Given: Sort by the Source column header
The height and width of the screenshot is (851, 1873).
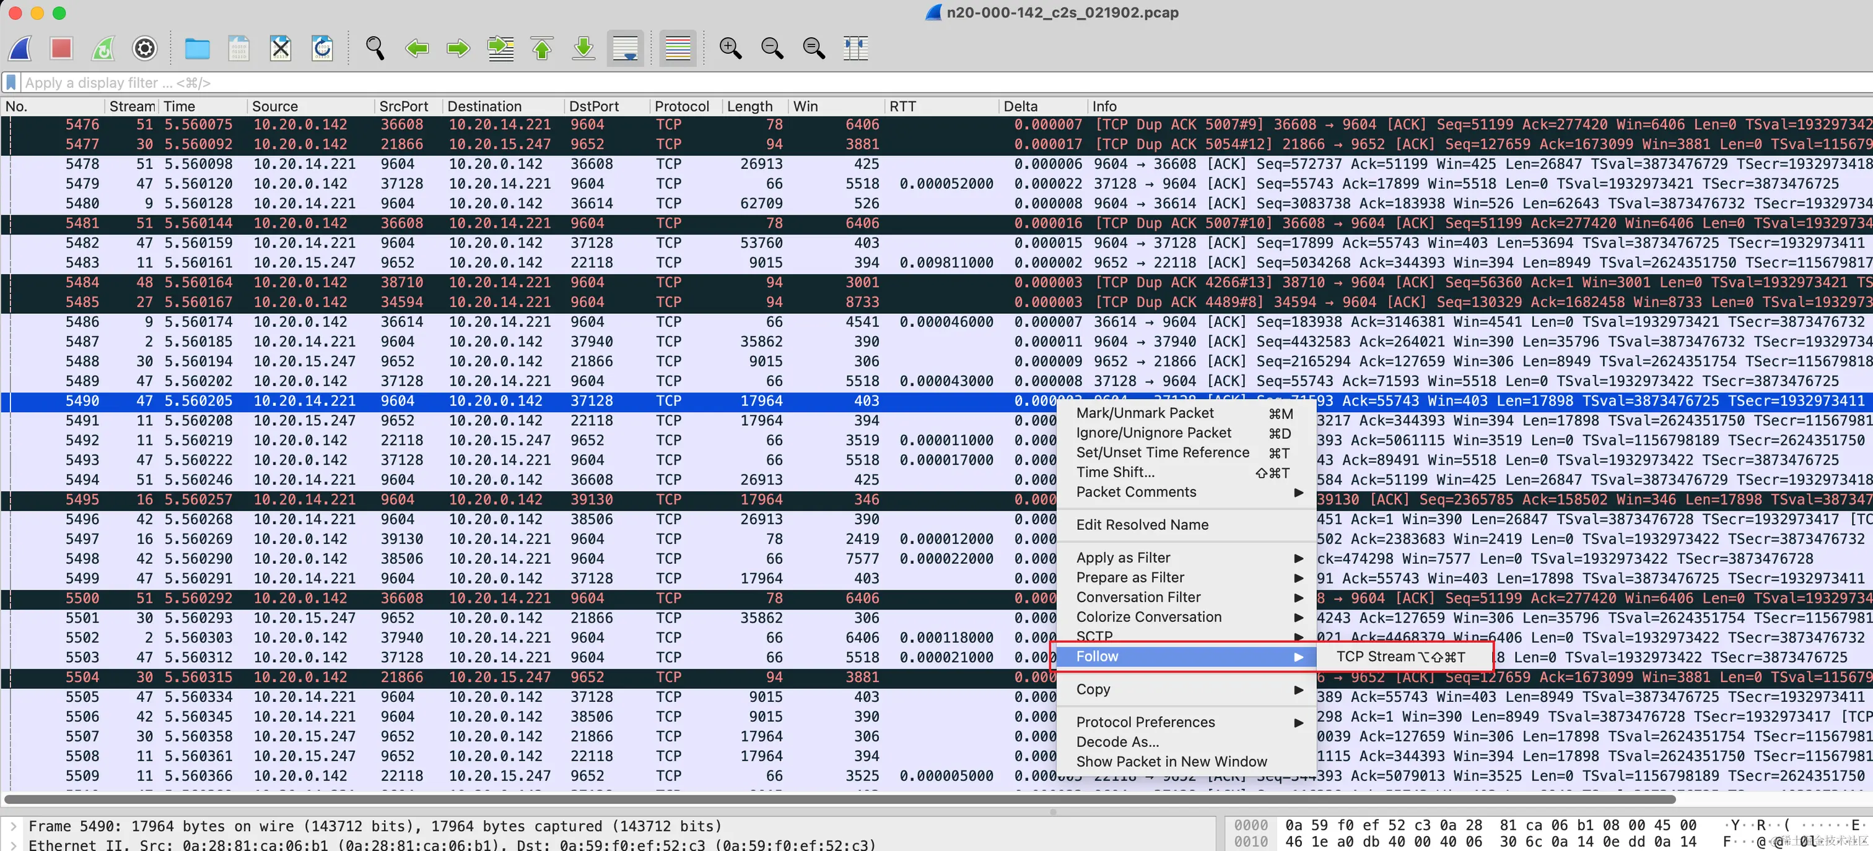Looking at the screenshot, I should pyautogui.click(x=311, y=106).
